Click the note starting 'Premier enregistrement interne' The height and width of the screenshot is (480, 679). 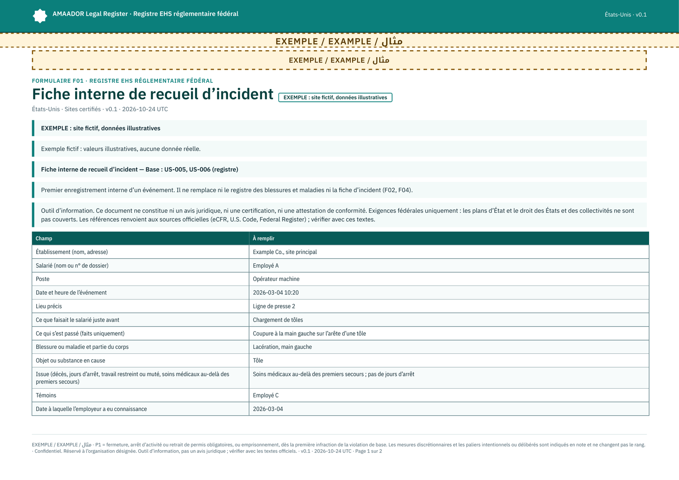(x=339, y=190)
